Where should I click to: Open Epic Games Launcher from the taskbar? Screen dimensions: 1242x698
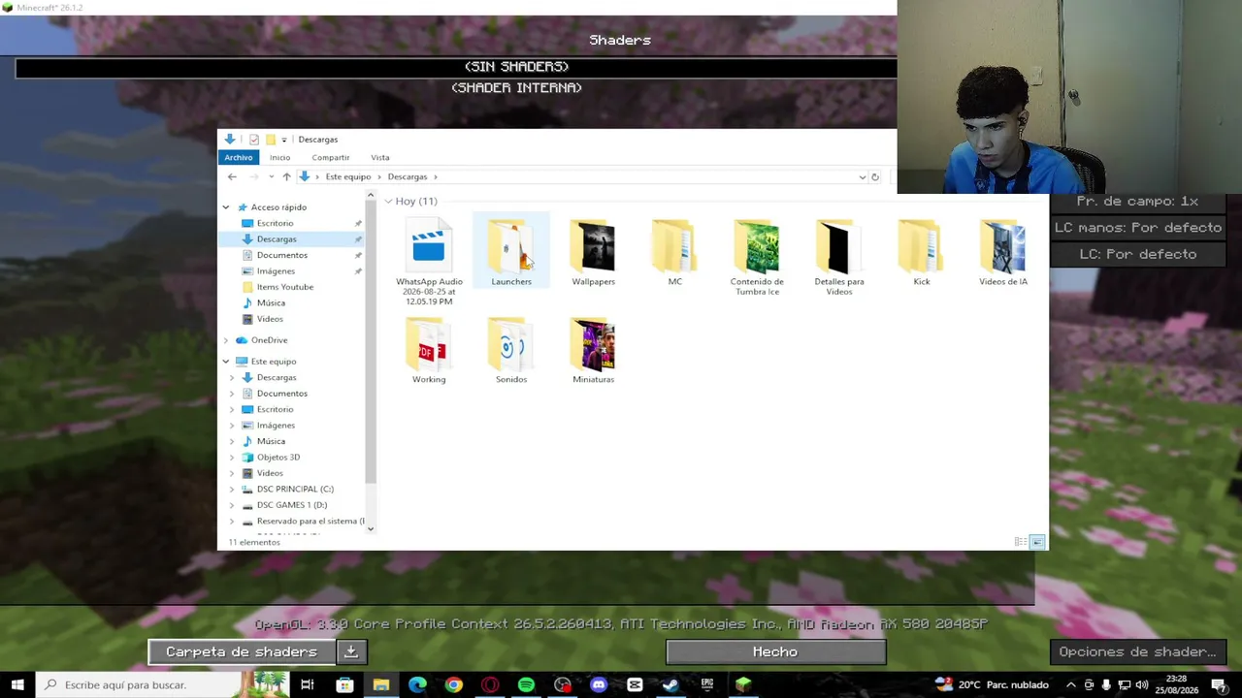click(707, 684)
